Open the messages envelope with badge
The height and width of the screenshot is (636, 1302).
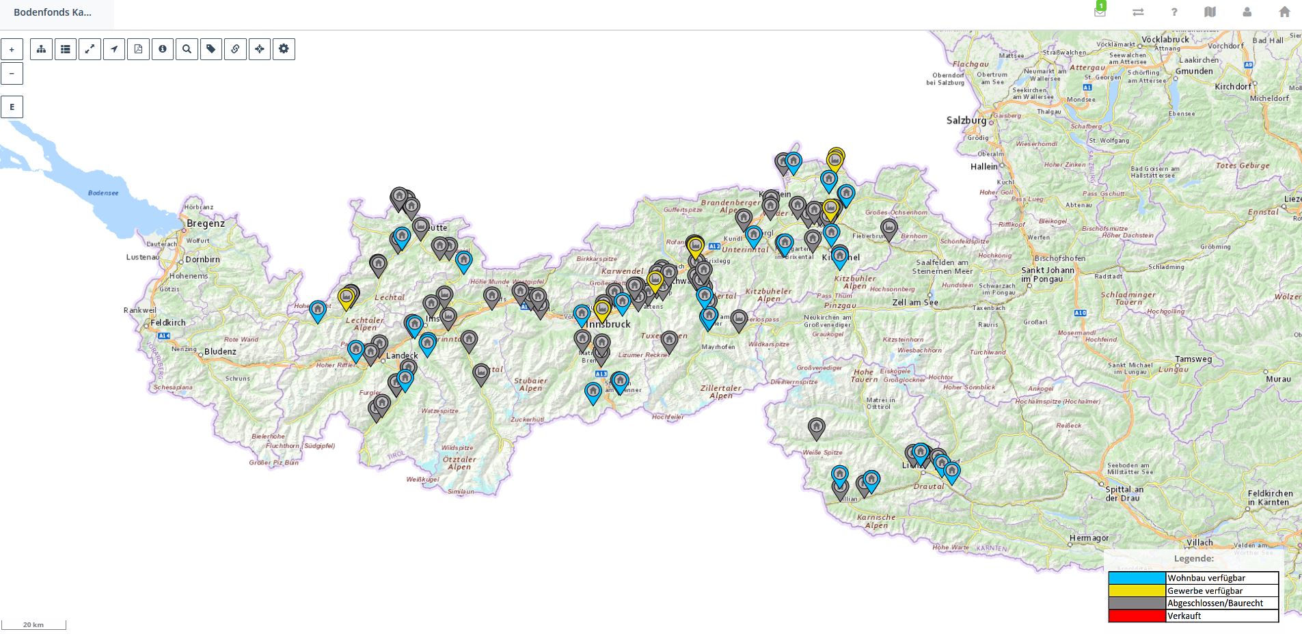(x=1100, y=12)
